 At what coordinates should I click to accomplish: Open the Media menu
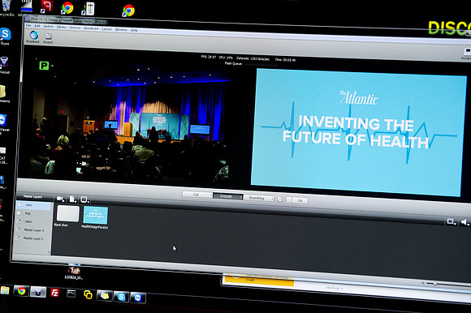coord(61,27)
